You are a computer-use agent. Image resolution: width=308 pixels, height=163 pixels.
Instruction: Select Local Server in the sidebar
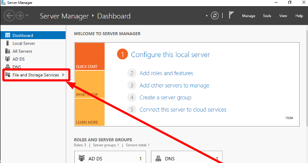click(33, 43)
